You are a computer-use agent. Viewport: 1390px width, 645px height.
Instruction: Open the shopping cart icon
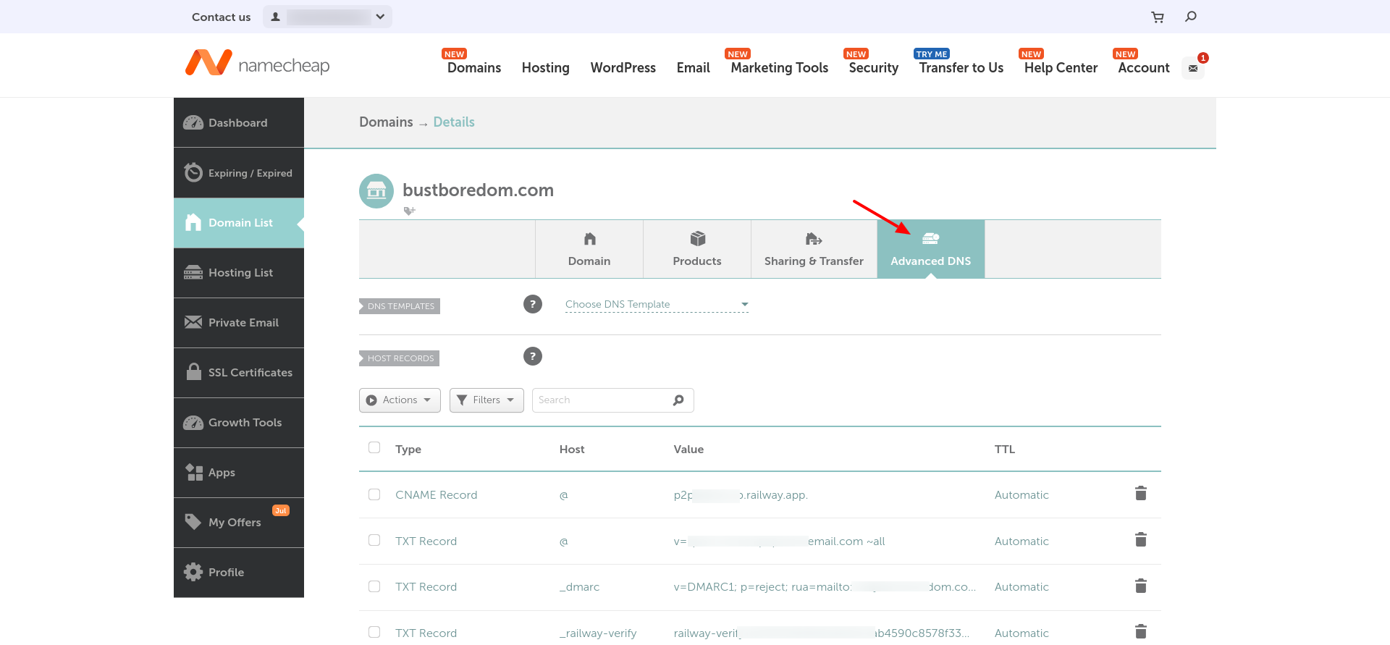[1158, 17]
